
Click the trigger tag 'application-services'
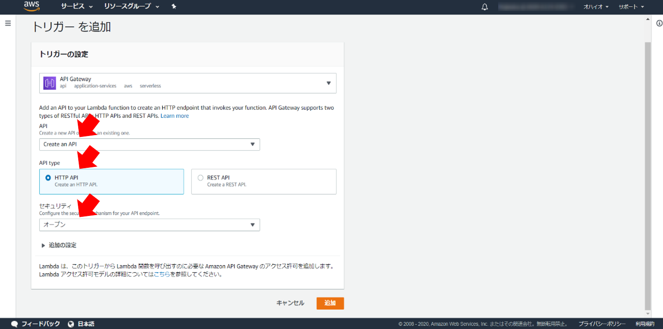[x=95, y=86]
